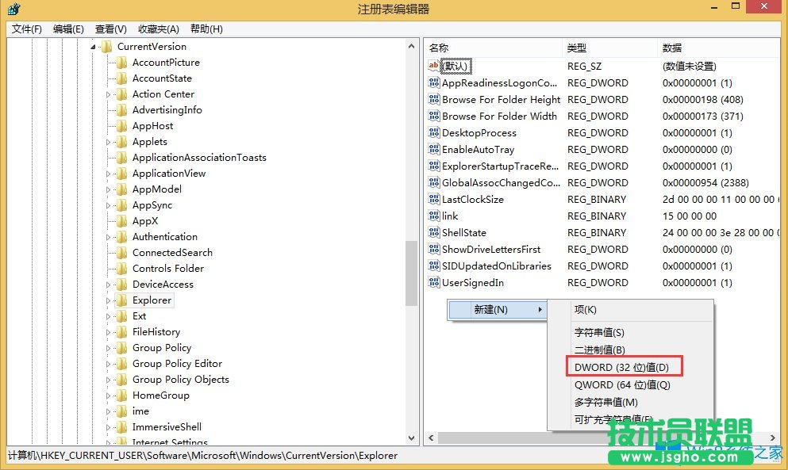Click the Registry Editor icon in title bar
This screenshot has height=470, width=788.
click(x=14, y=8)
